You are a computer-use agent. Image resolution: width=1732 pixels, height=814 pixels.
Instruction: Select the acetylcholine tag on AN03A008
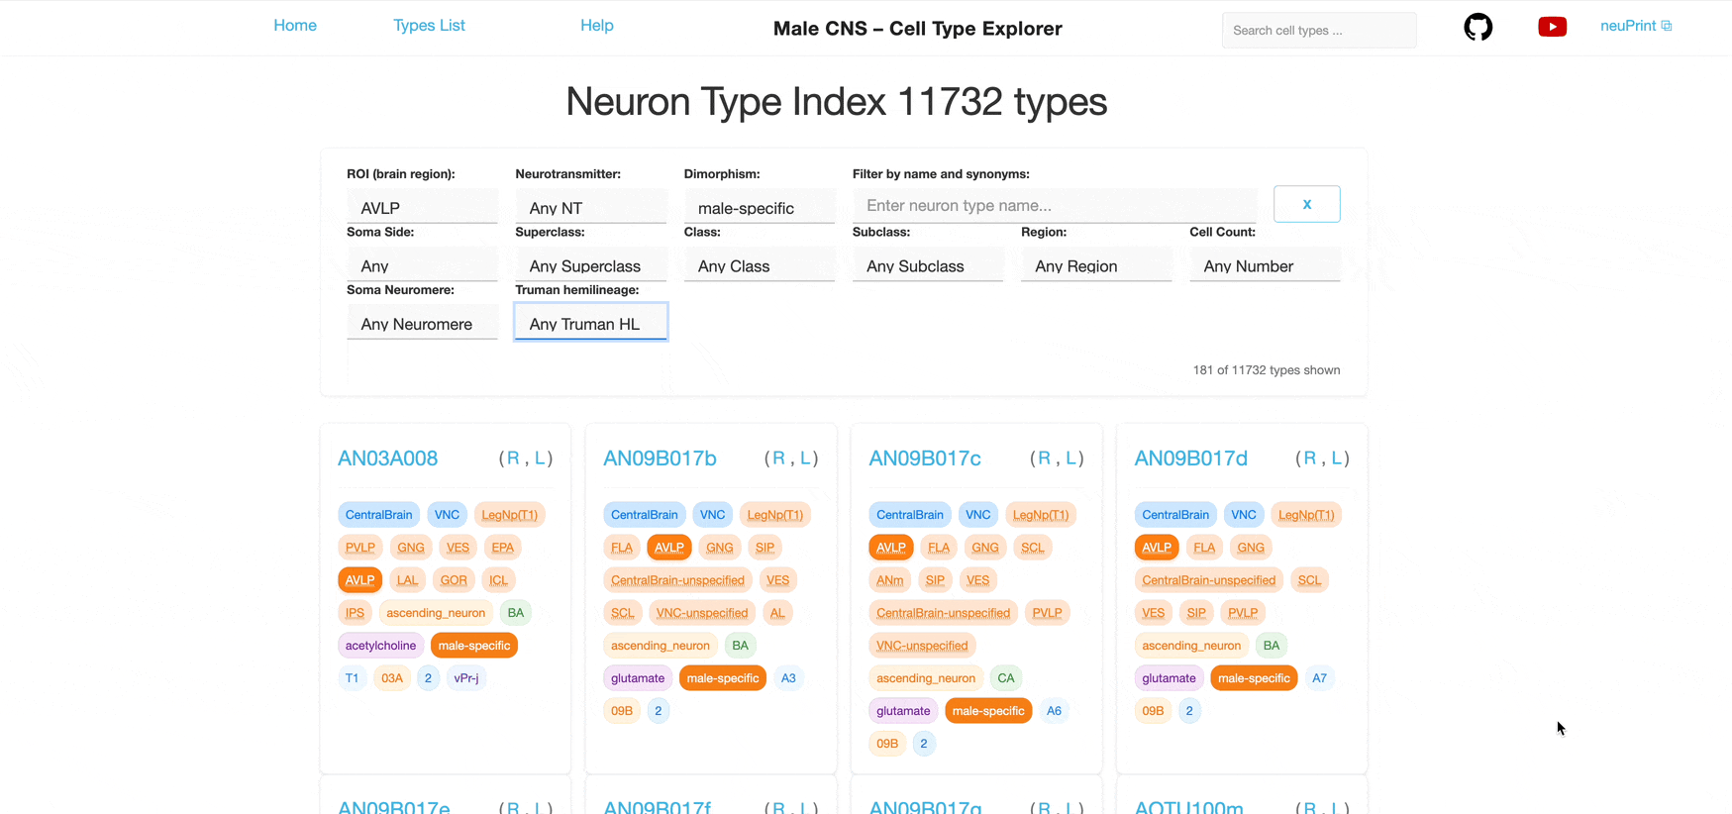click(x=380, y=646)
